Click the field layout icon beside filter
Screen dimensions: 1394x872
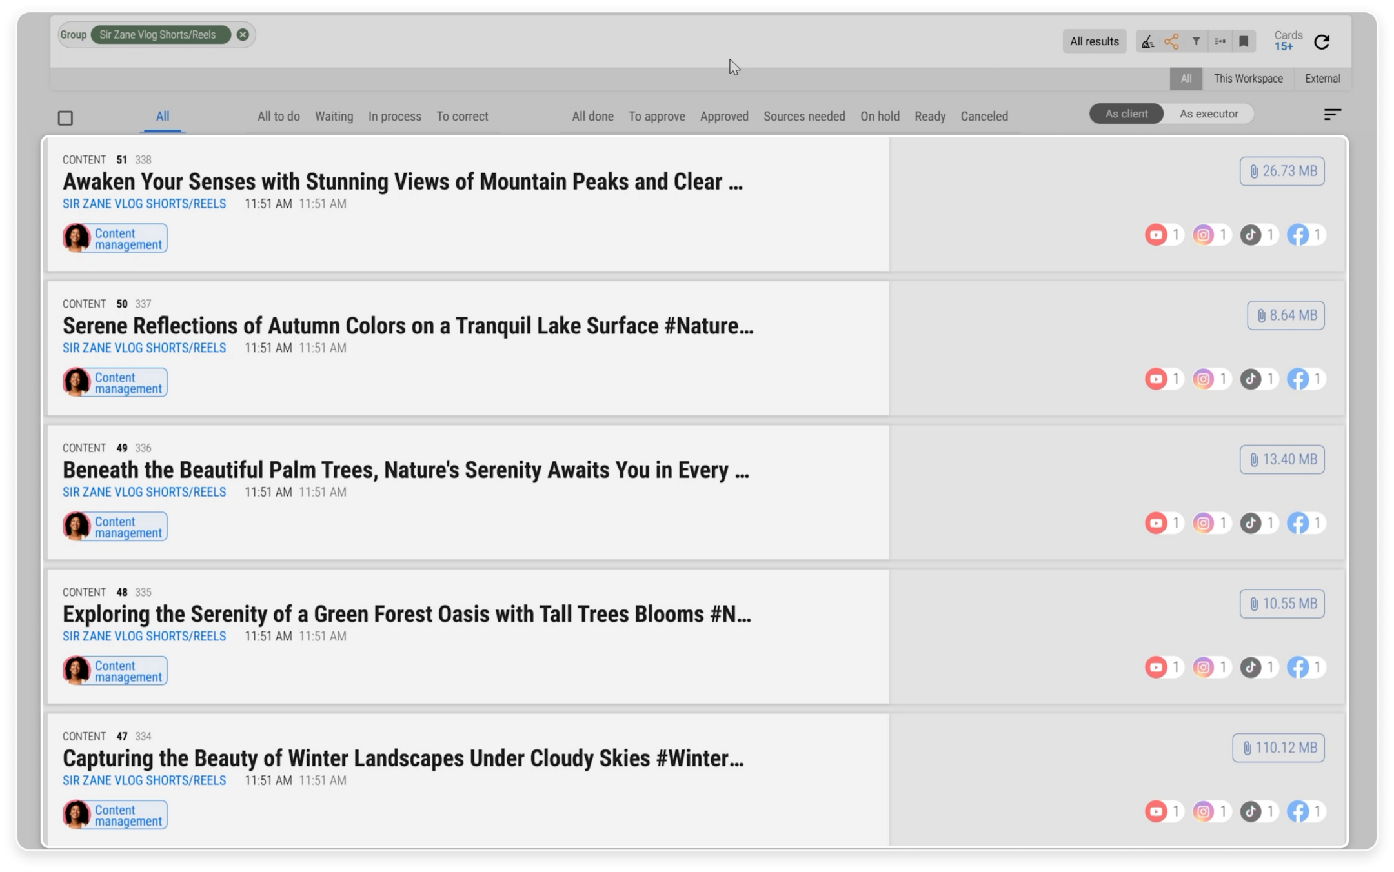point(1220,42)
